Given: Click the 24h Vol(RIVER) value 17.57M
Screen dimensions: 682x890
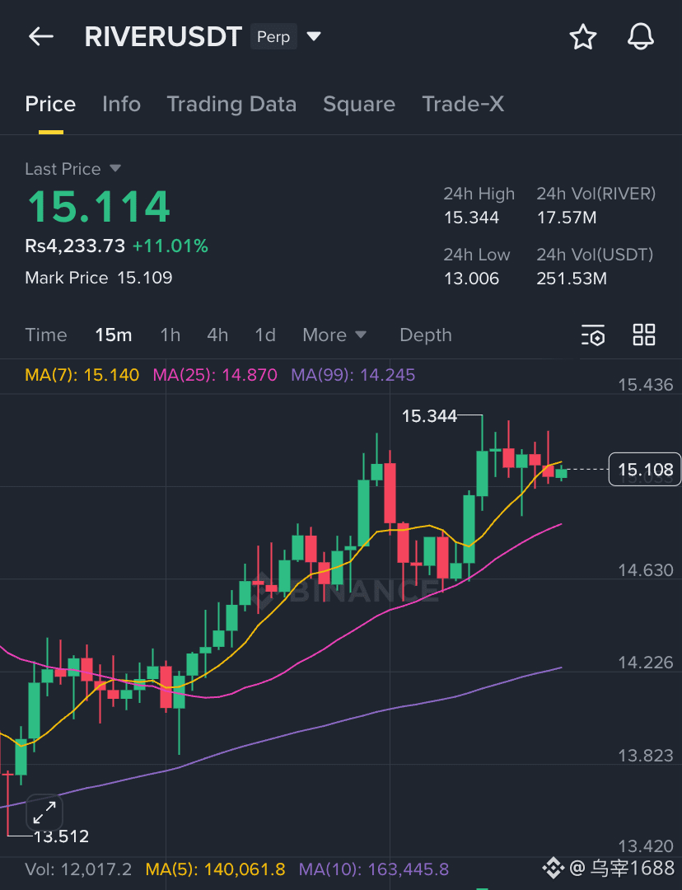Looking at the screenshot, I should pos(567,218).
